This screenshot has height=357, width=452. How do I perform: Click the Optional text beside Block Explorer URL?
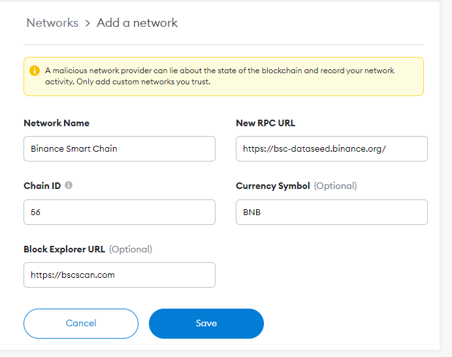click(x=131, y=249)
